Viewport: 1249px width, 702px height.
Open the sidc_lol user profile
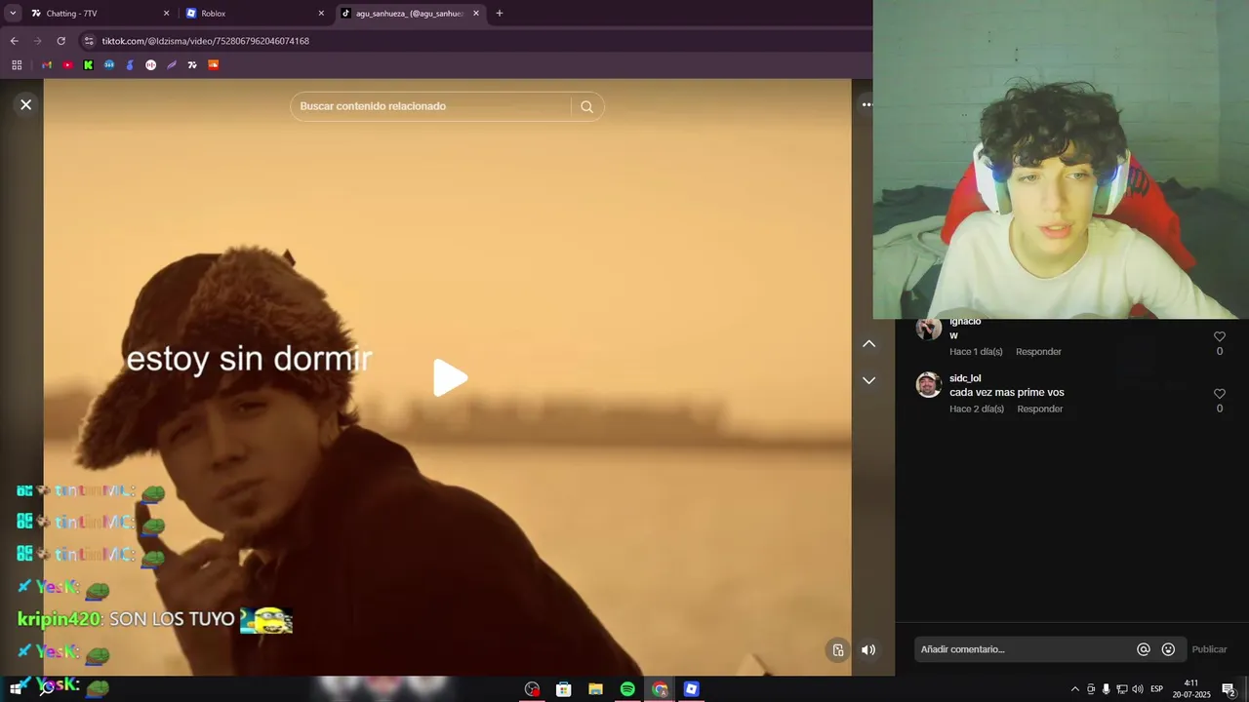pyautogui.click(x=965, y=378)
